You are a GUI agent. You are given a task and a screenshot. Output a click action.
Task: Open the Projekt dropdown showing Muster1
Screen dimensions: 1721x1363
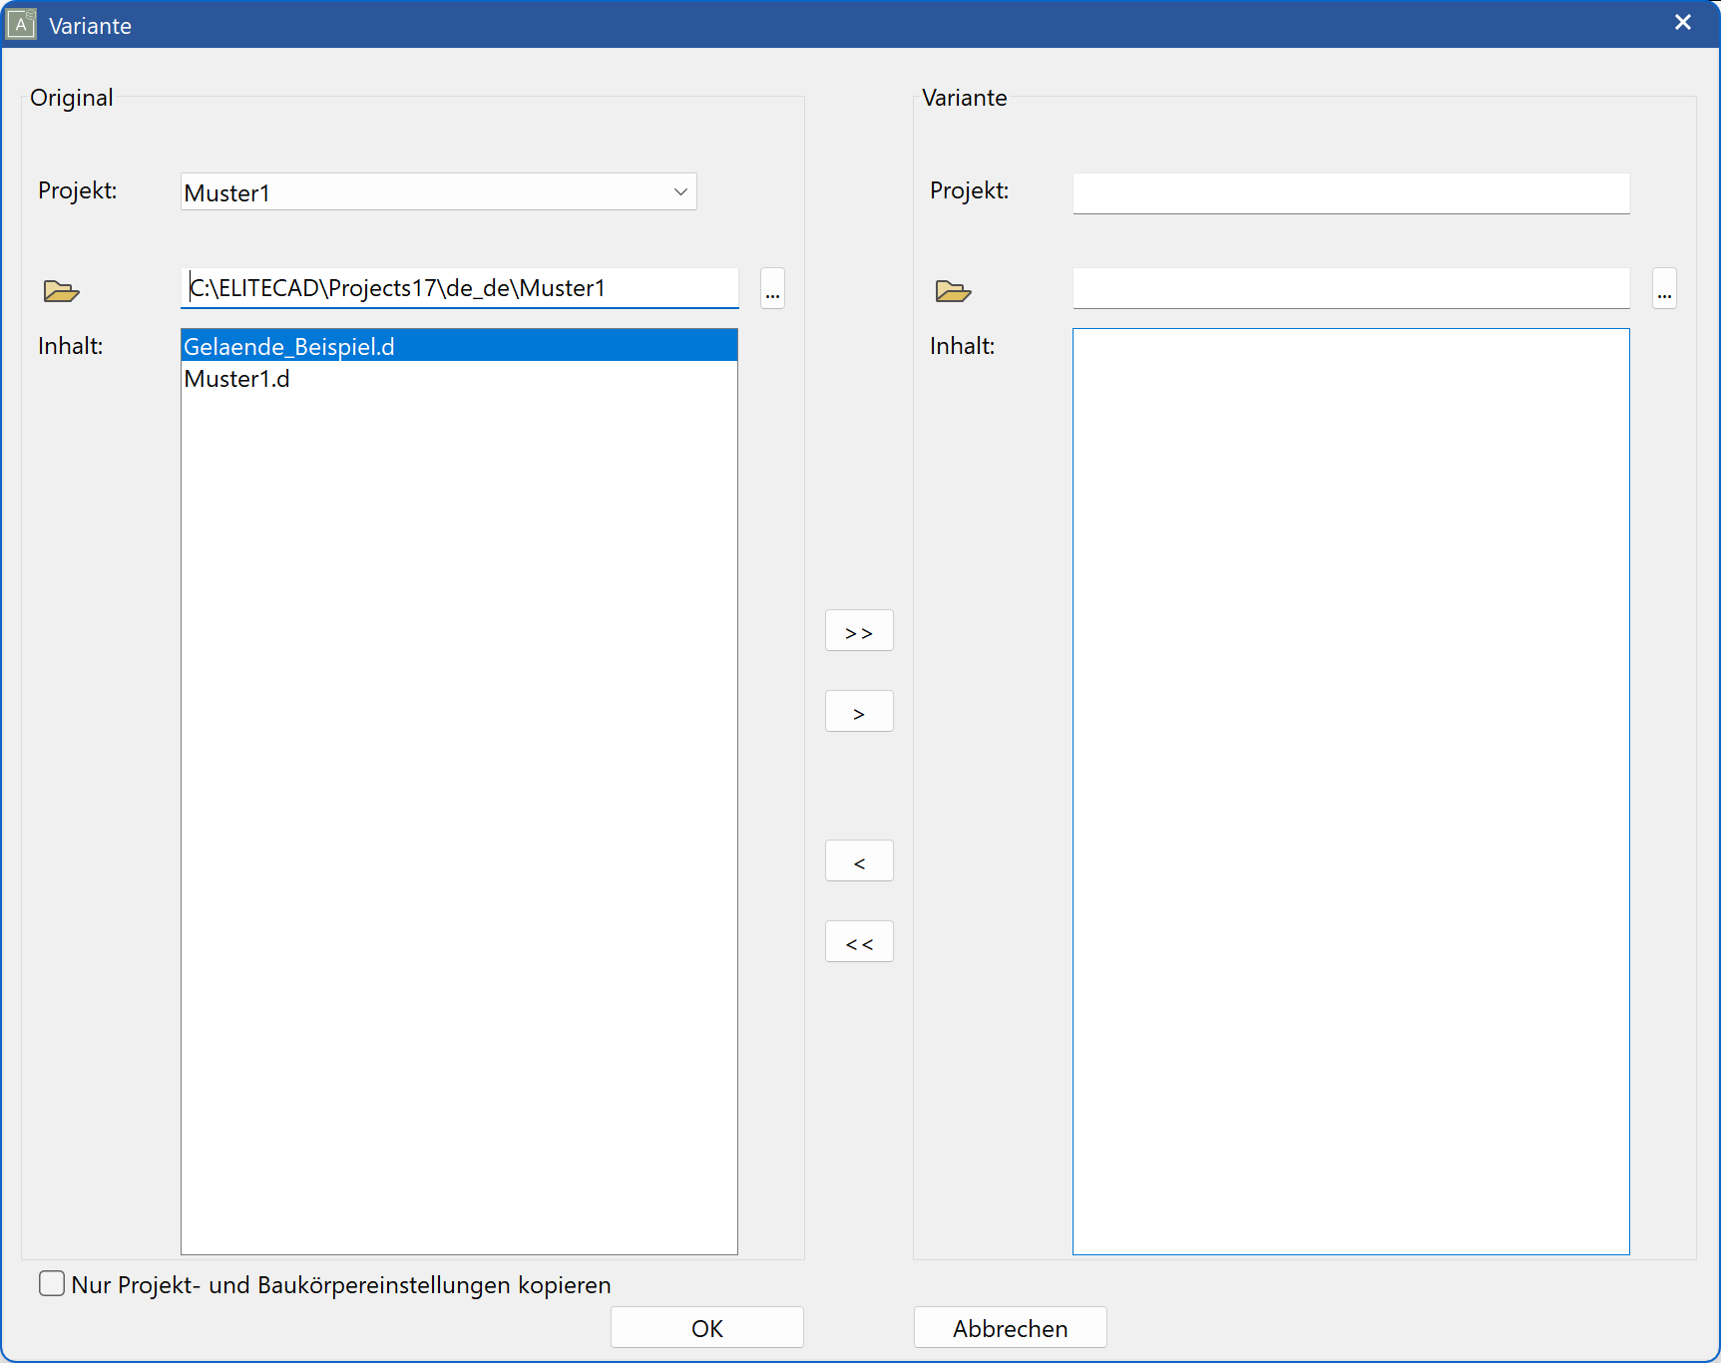point(677,191)
